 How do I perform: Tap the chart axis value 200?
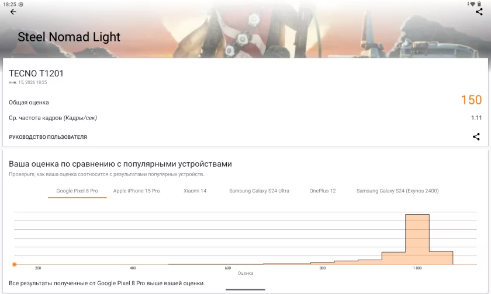(38, 268)
